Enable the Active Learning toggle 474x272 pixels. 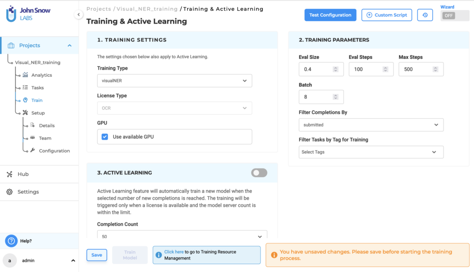click(259, 173)
